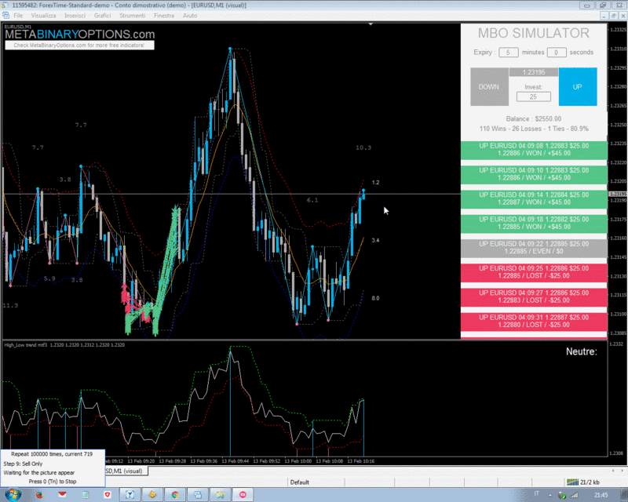Open the Windows Start button
628x502 pixels.
coord(12,495)
